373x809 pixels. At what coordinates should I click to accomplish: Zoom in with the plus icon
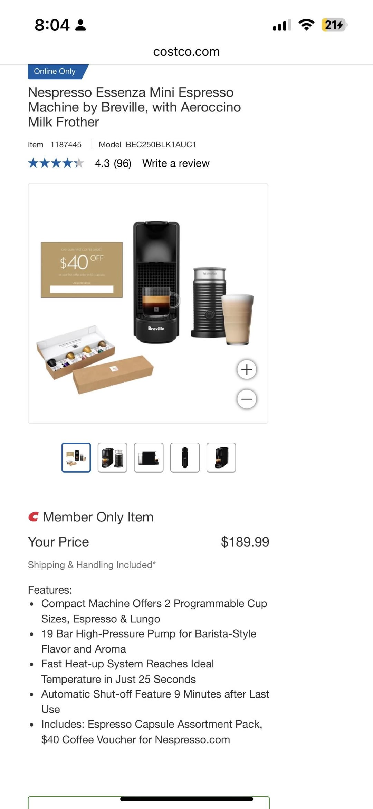tap(247, 369)
